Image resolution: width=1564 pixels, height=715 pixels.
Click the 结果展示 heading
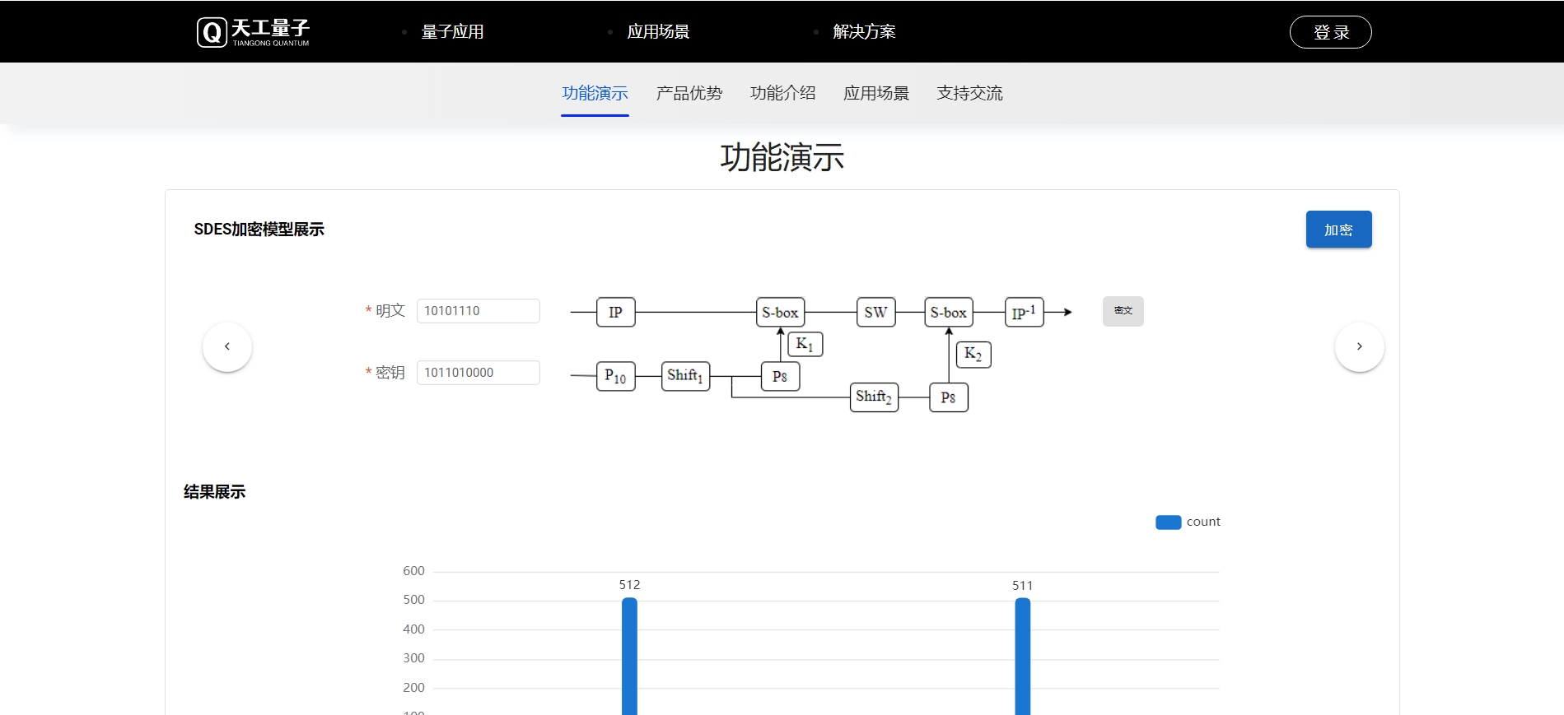pos(214,492)
